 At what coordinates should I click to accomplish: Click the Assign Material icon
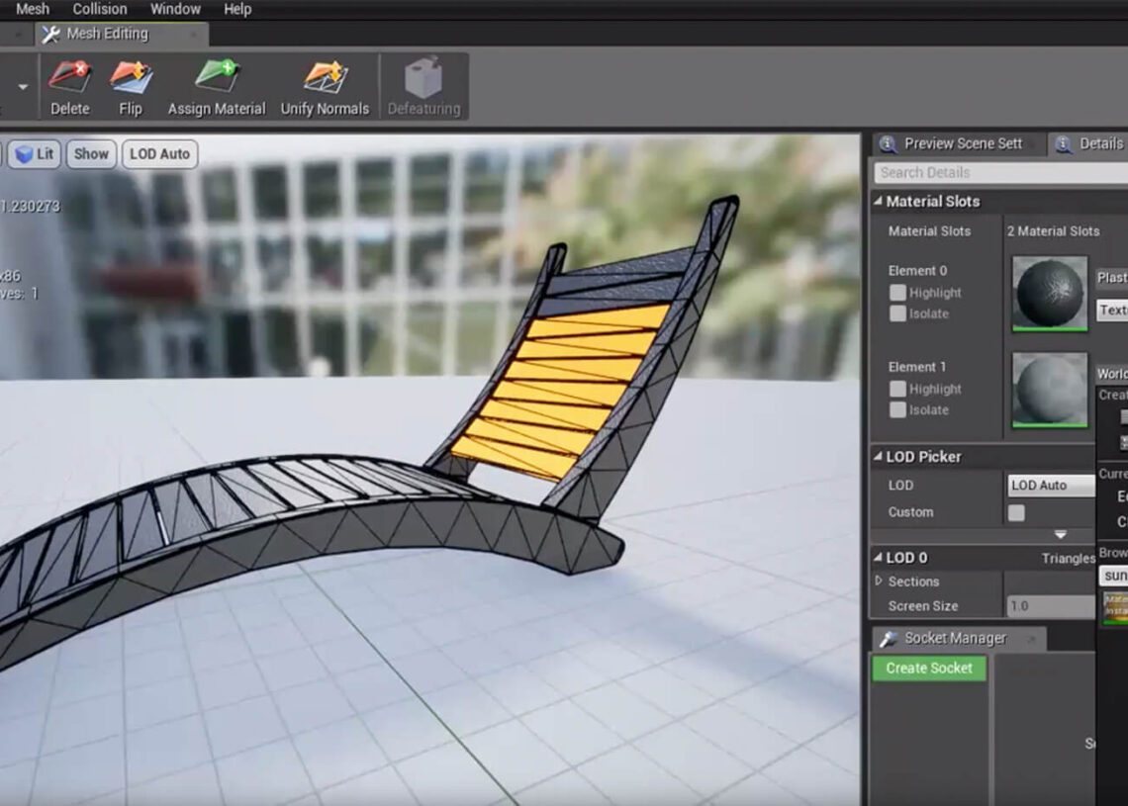point(217,77)
